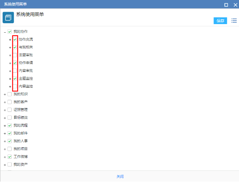
Task: Enable the 我的知识 checkbox
Action: point(9,94)
